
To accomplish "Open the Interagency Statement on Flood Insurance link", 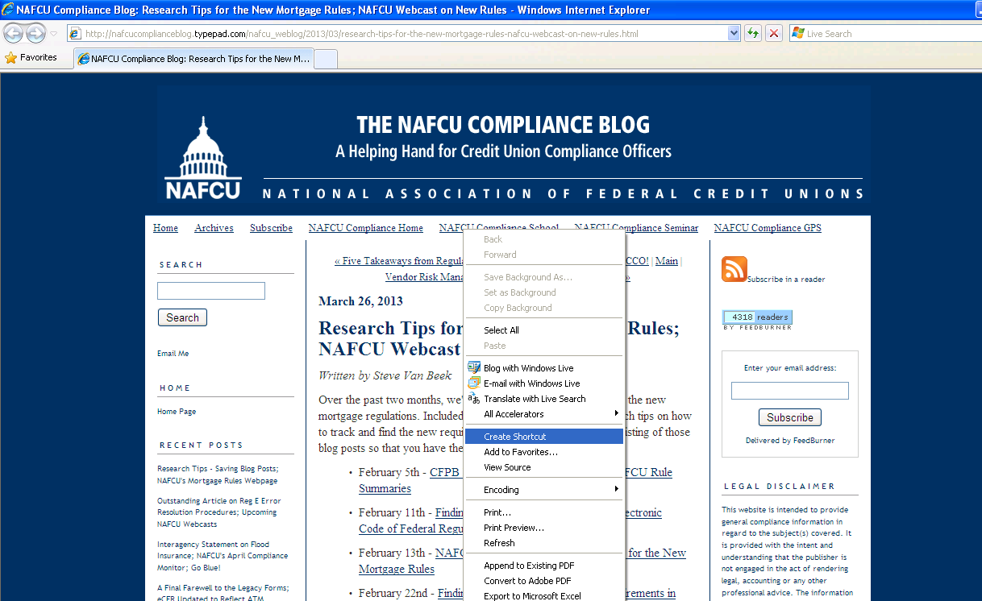I will 223,556.
